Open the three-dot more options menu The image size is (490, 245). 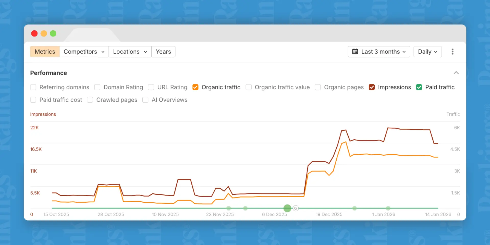click(452, 52)
